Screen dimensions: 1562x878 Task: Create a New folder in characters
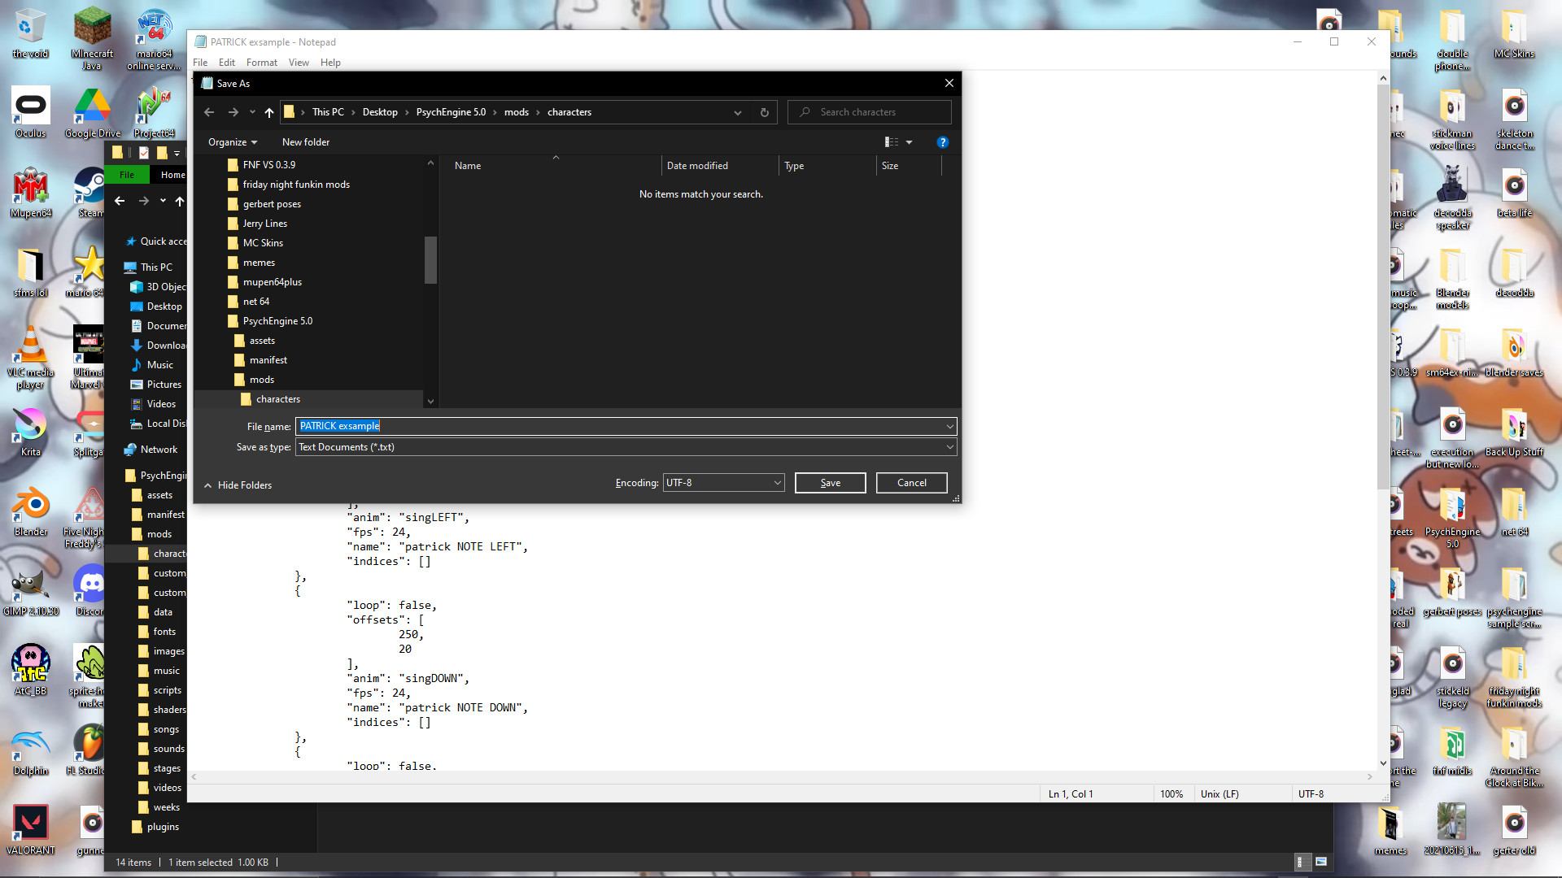[305, 142]
